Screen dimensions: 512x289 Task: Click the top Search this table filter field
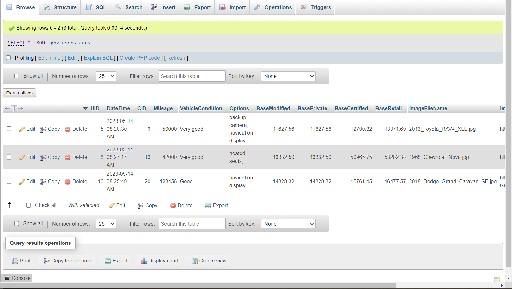[192, 76]
